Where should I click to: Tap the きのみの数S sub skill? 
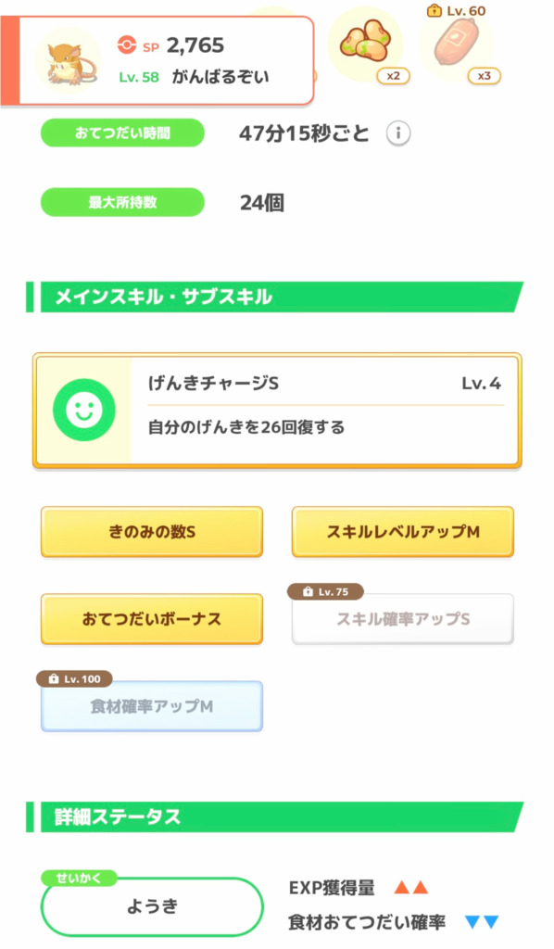[152, 531]
